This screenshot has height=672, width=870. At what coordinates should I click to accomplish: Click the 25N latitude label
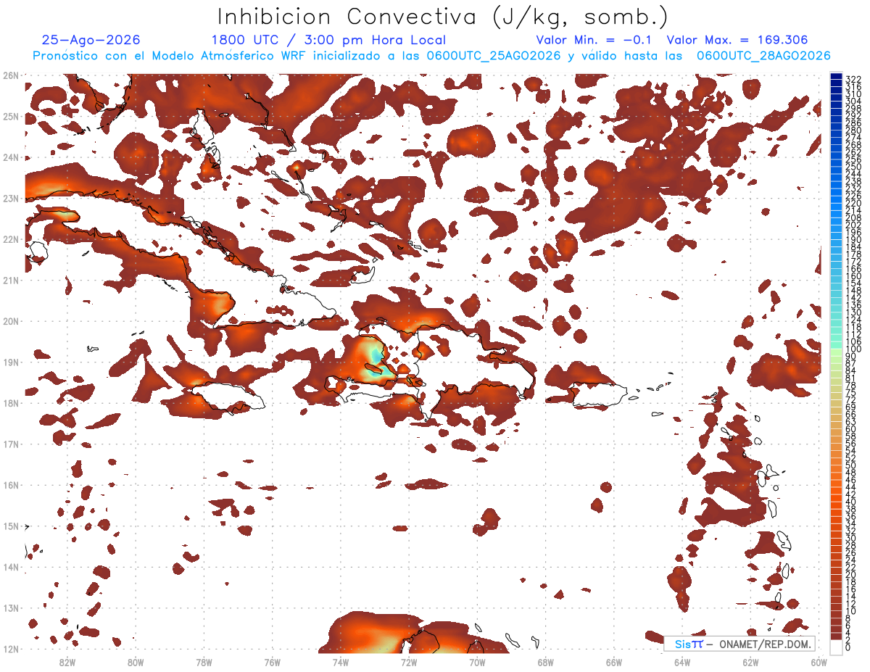tap(10, 117)
